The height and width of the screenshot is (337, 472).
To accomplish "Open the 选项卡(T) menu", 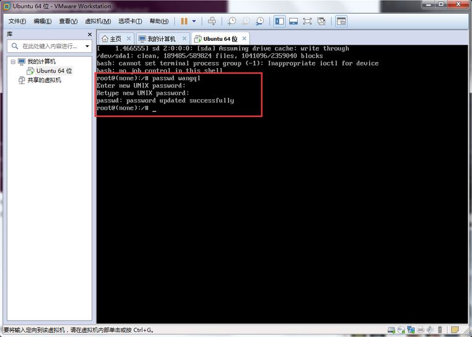I will coord(130,21).
